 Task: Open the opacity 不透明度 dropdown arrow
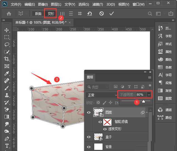149,95
